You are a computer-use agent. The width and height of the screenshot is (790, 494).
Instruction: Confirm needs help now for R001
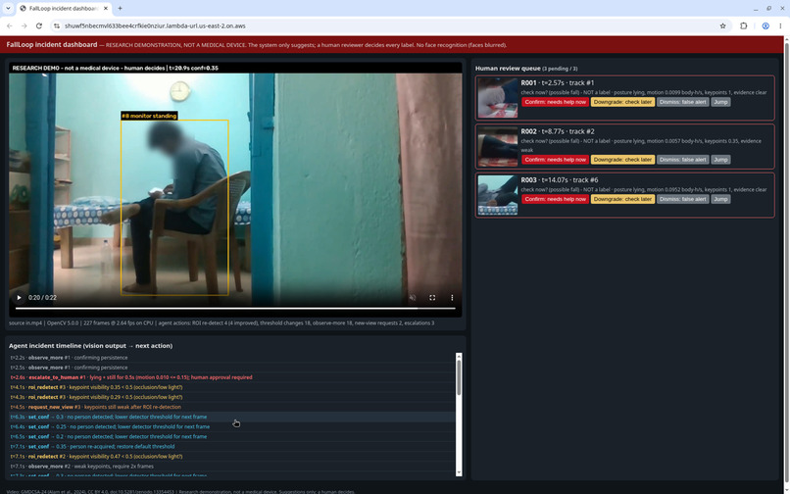click(x=555, y=102)
